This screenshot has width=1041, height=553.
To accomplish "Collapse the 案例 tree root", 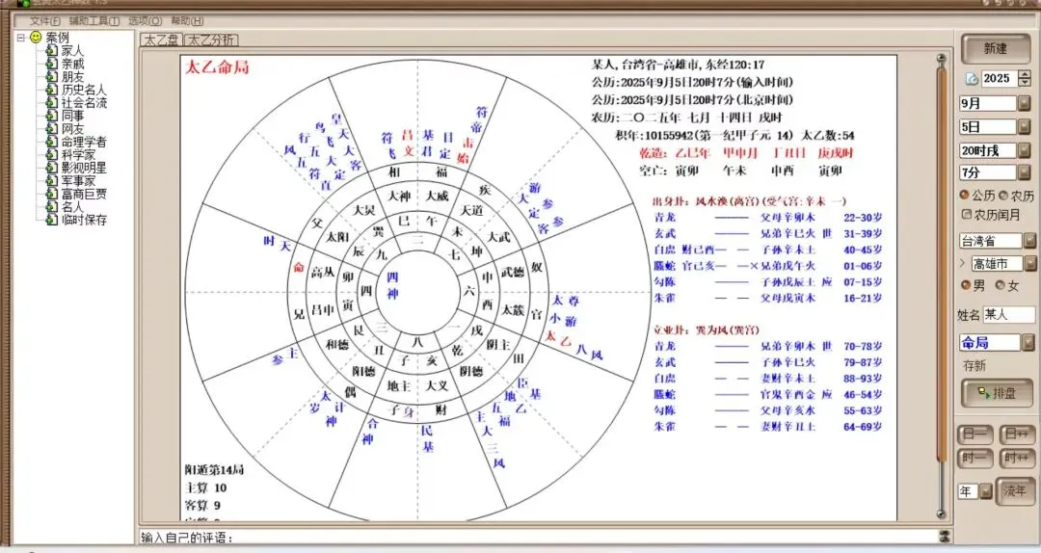I will click(x=21, y=38).
